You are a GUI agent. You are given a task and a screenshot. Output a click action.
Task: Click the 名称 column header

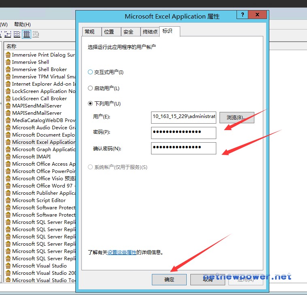(40, 46)
